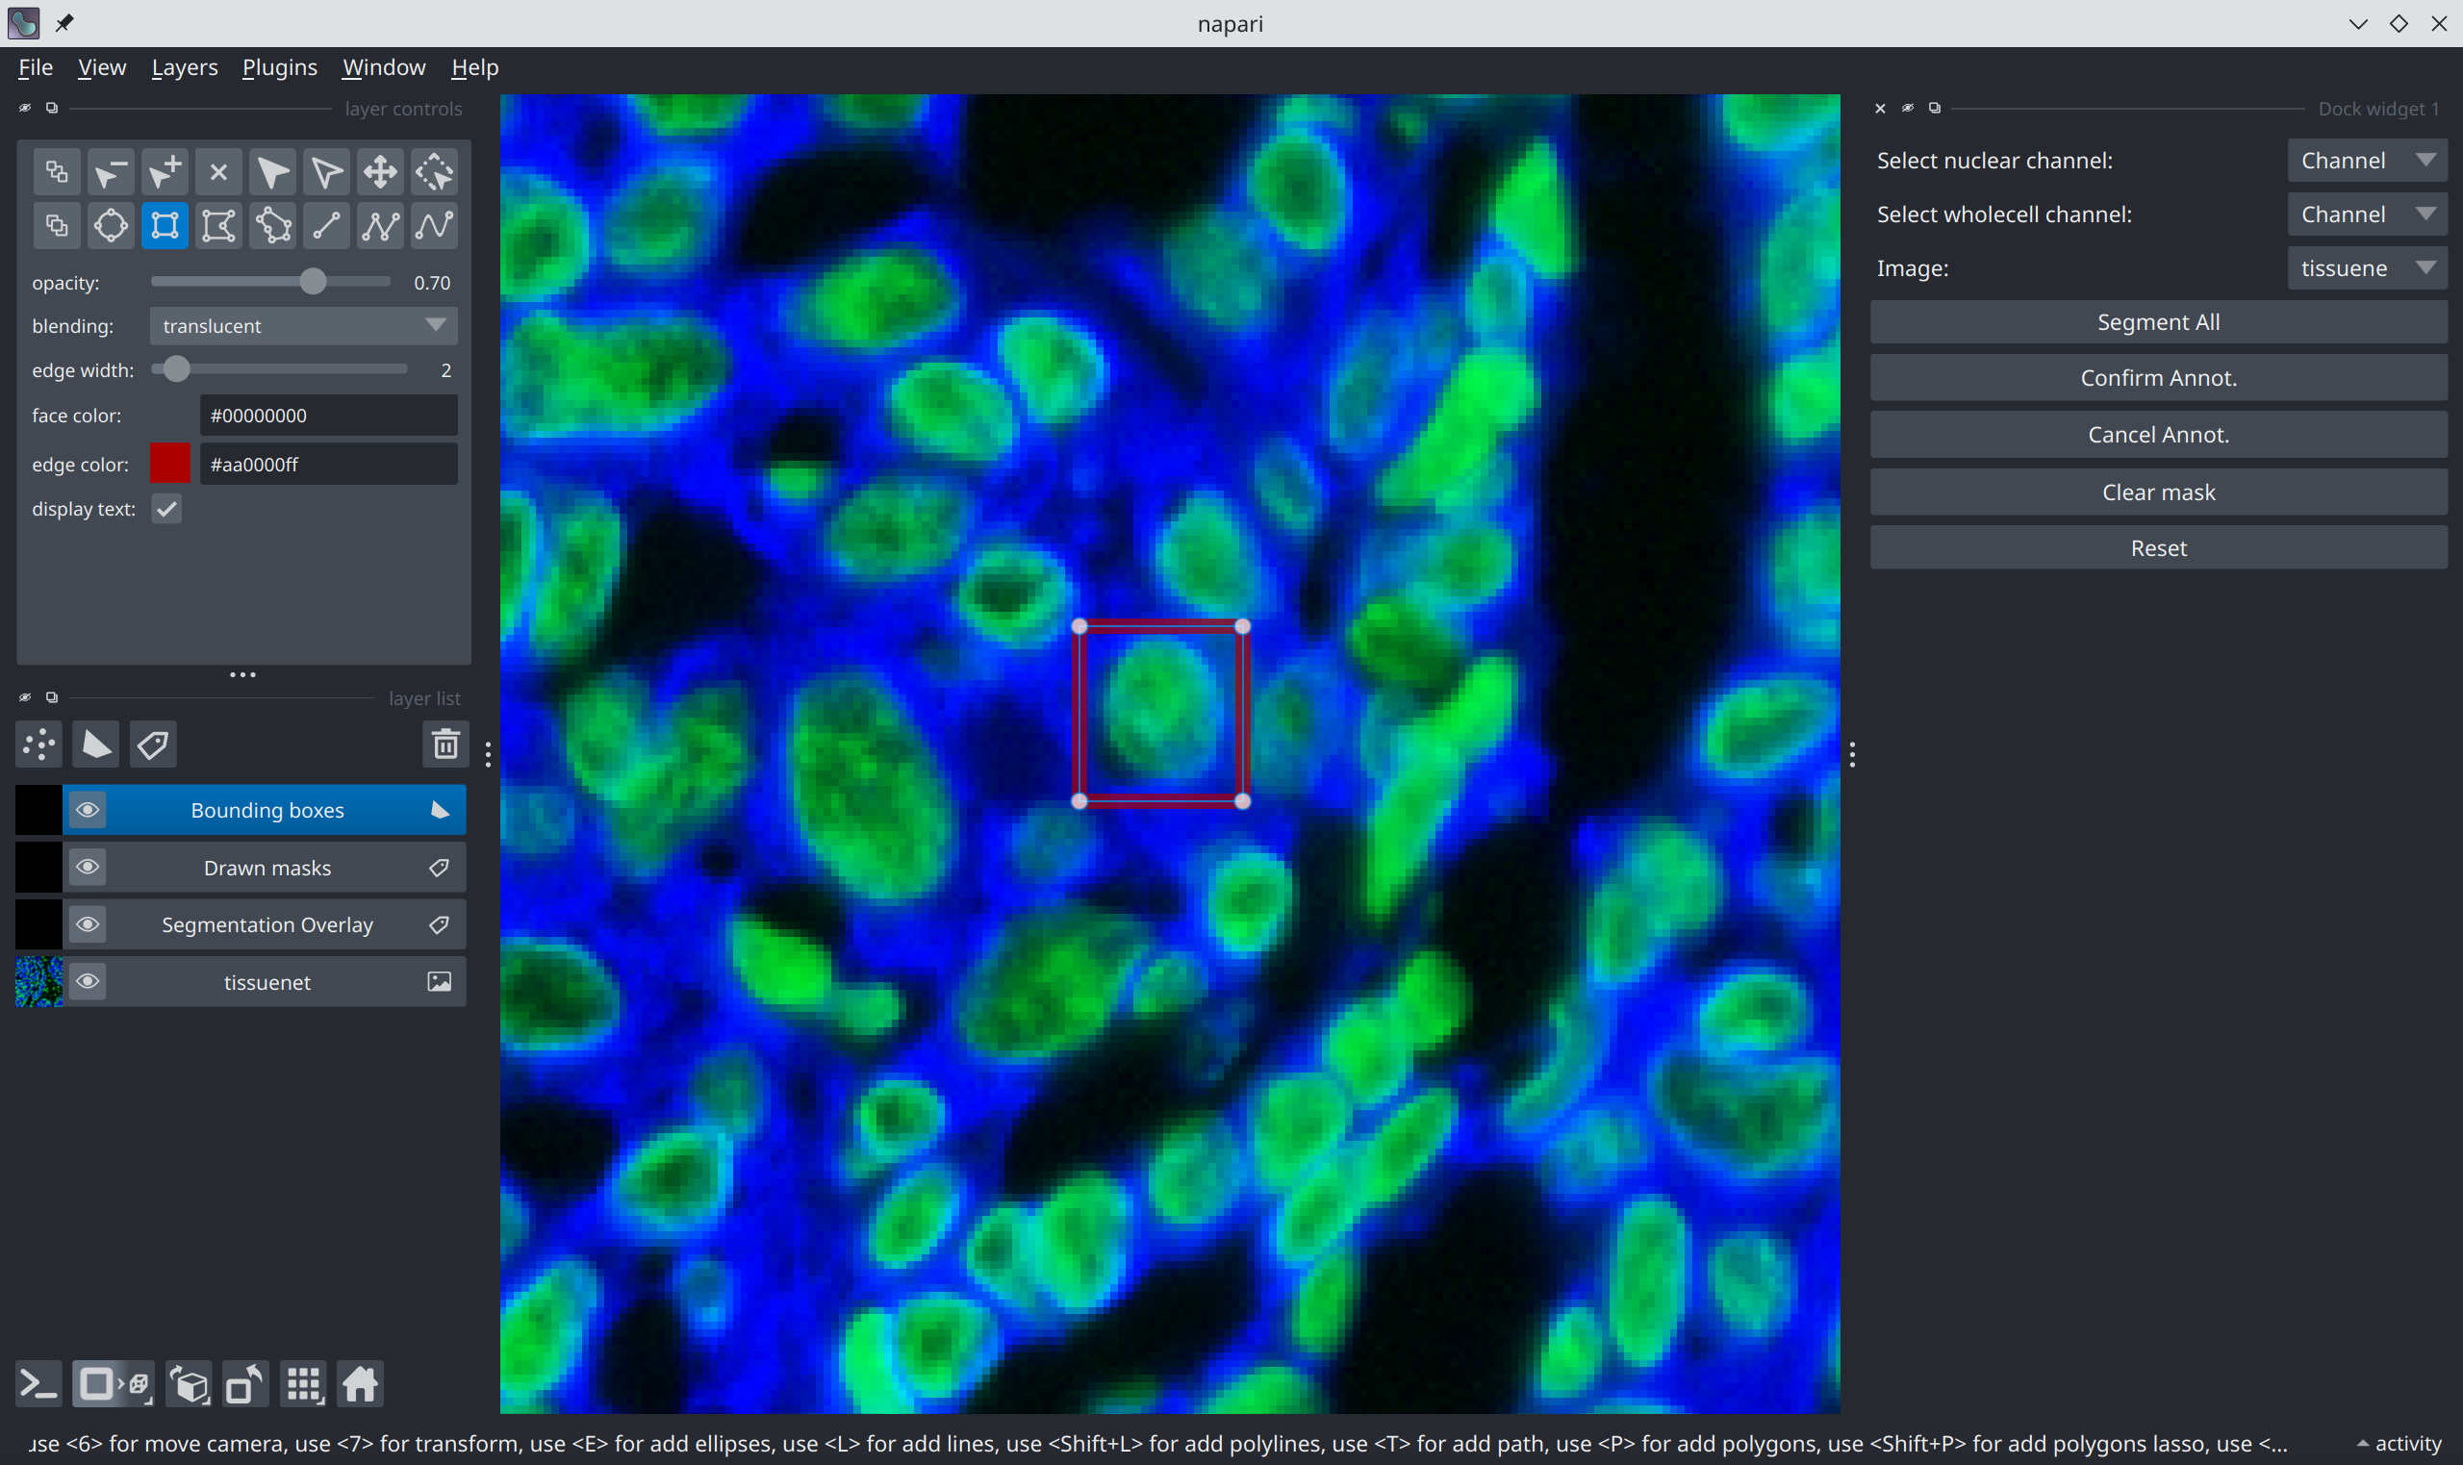Select the polygon lasso tool
Viewport: 2463px width, 1465px height.
(x=273, y=226)
